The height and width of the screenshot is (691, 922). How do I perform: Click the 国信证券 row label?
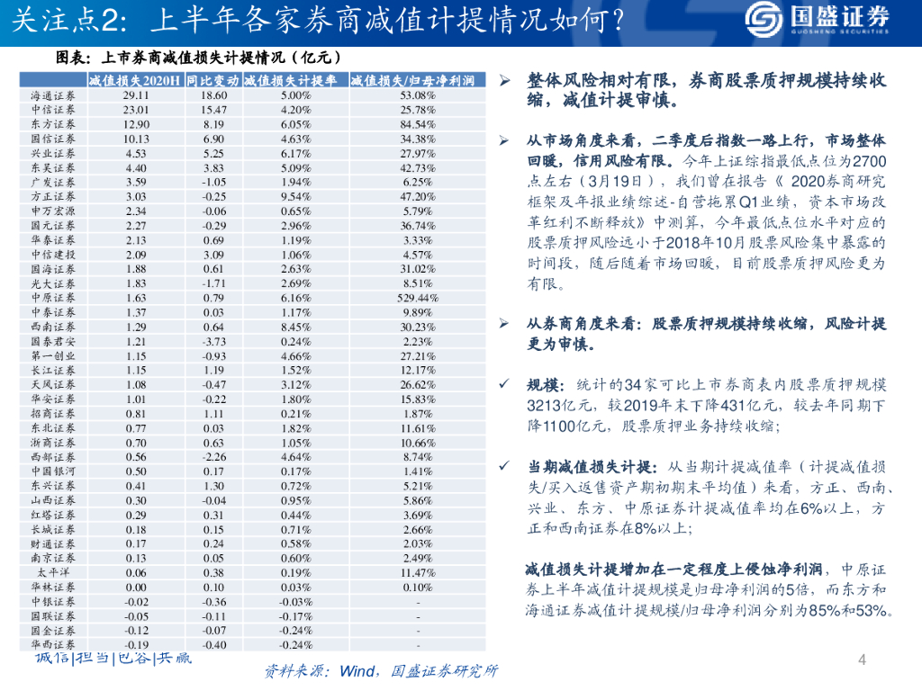click(53, 139)
